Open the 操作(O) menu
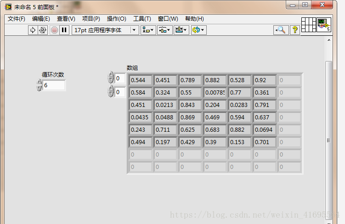This screenshot has width=345, height=224. point(116,19)
